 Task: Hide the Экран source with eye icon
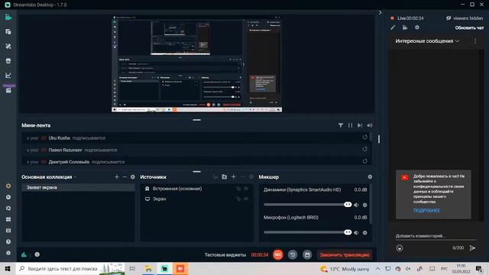(246, 199)
